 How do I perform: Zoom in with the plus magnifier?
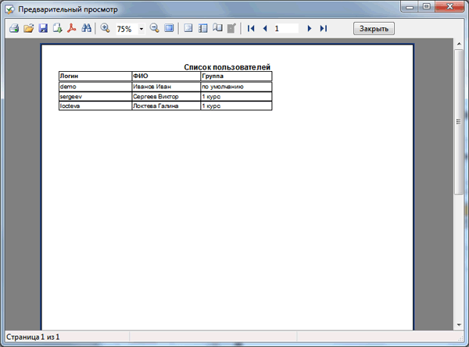click(x=105, y=28)
